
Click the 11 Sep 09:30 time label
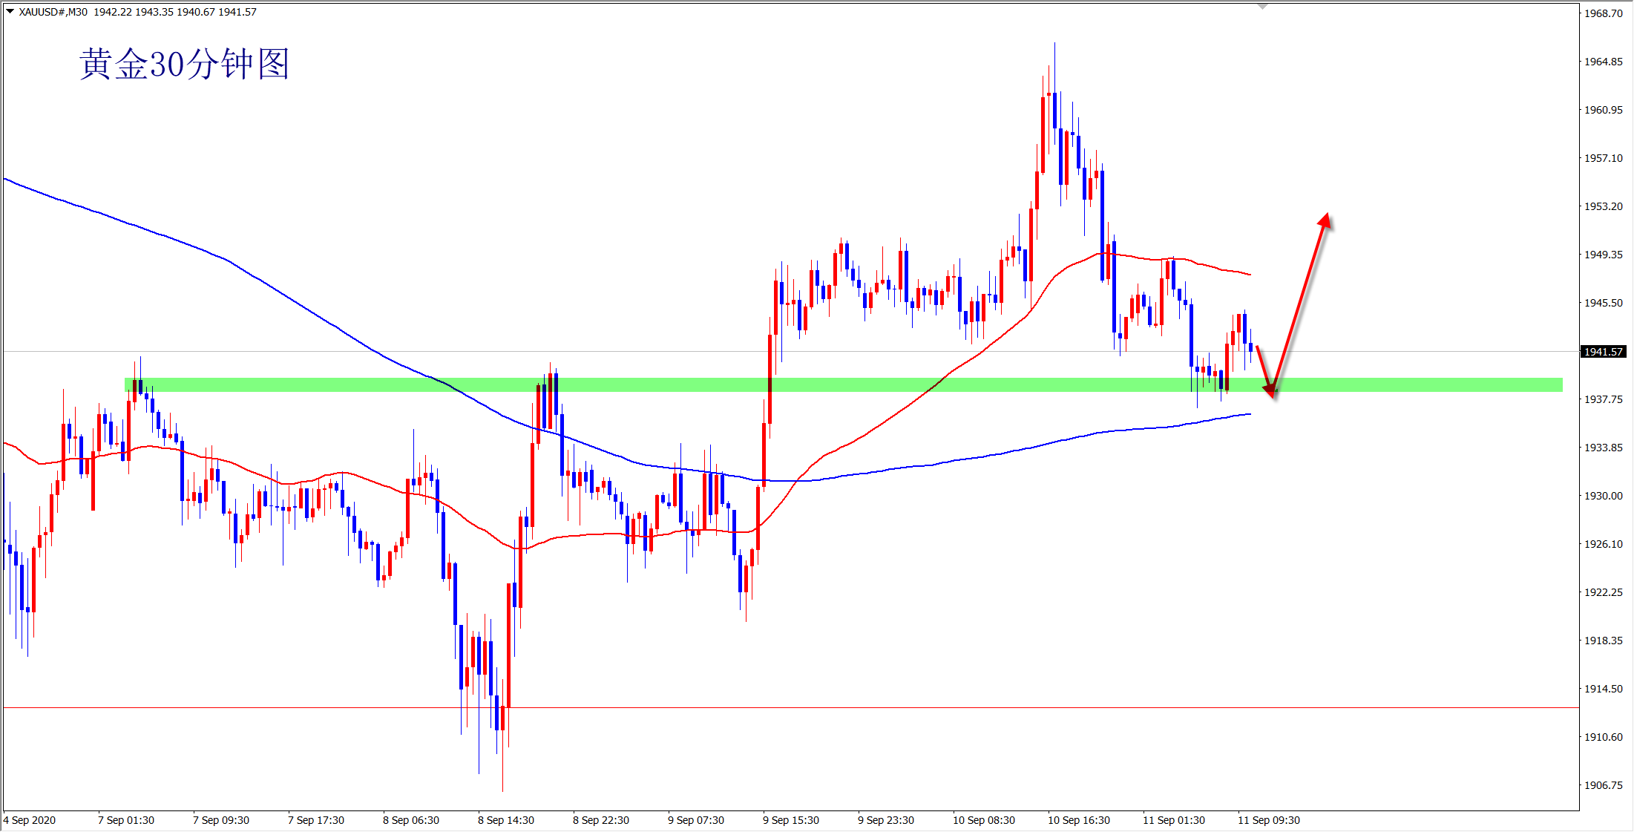click(1269, 820)
